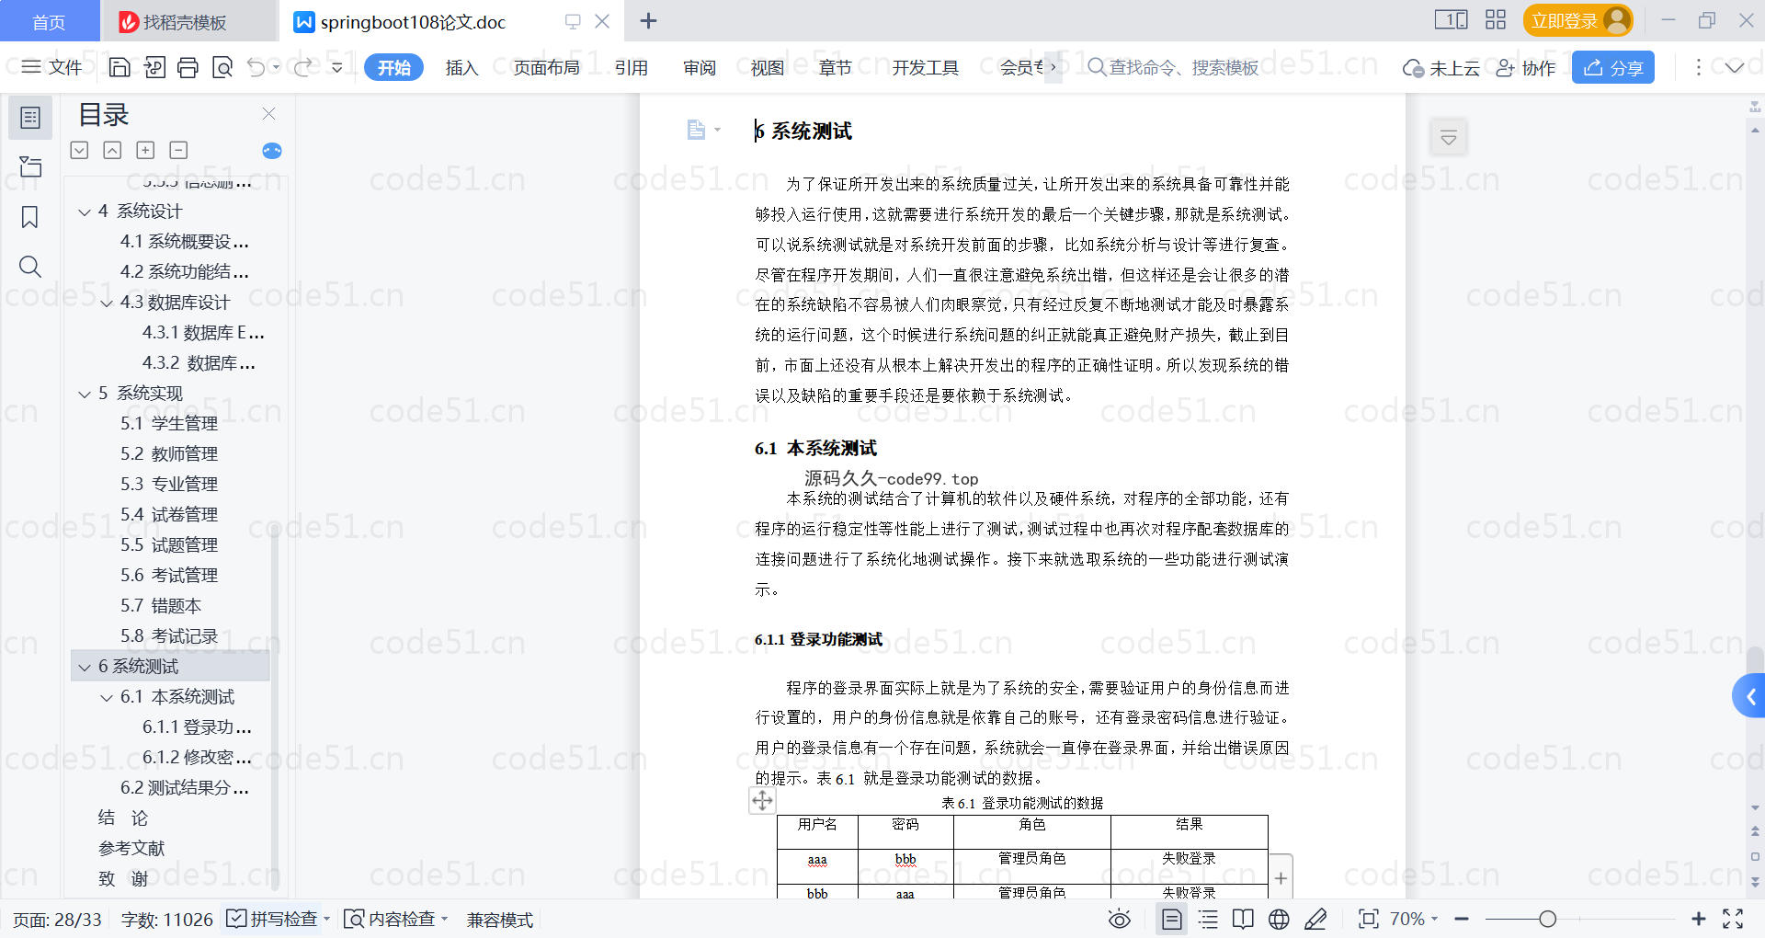Click the demote heading level icon
Image resolution: width=1765 pixels, height=938 pixels.
point(80,150)
